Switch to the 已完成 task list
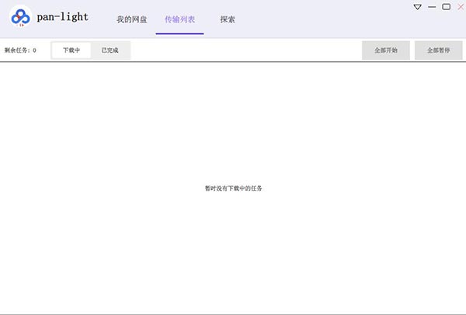466x315 pixels. (x=110, y=50)
